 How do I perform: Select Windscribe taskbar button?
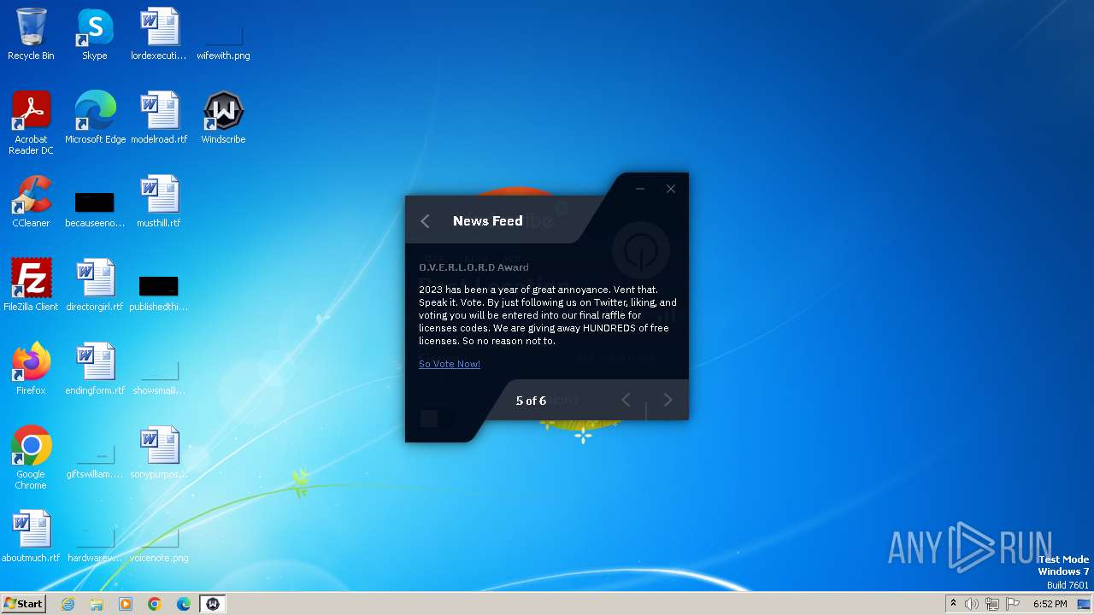tap(213, 604)
